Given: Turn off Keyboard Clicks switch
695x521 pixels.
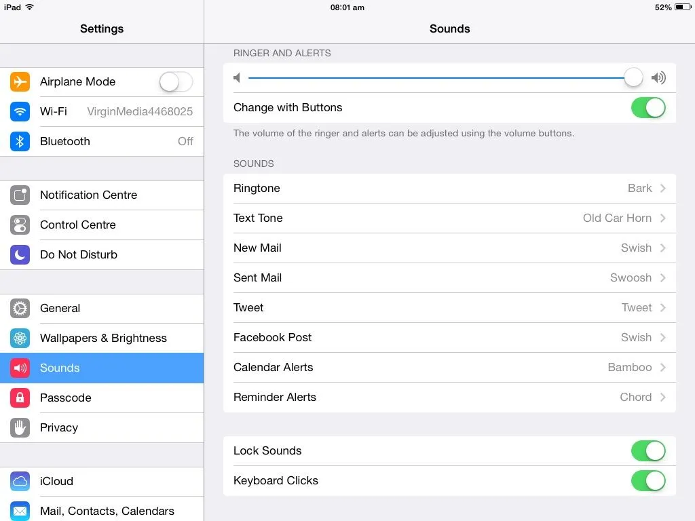Looking at the screenshot, I should coord(648,481).
